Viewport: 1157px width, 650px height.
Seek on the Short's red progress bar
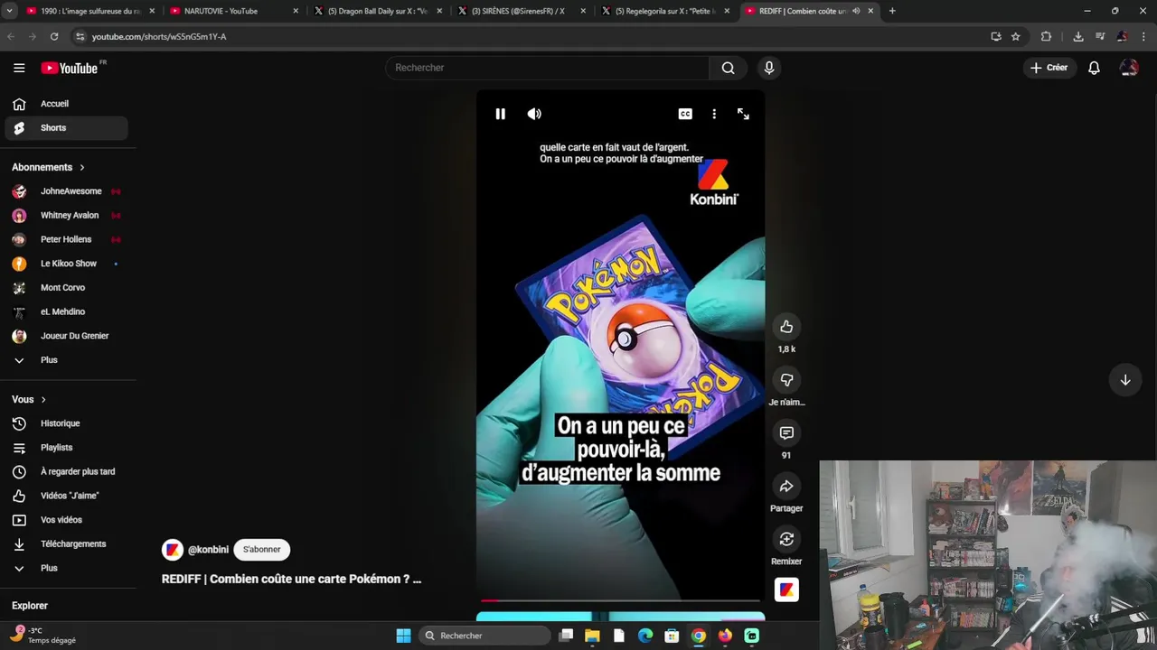pos(620,599)
